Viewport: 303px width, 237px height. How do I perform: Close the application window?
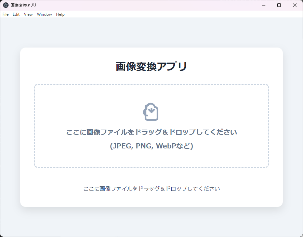[x=295, y=5]
